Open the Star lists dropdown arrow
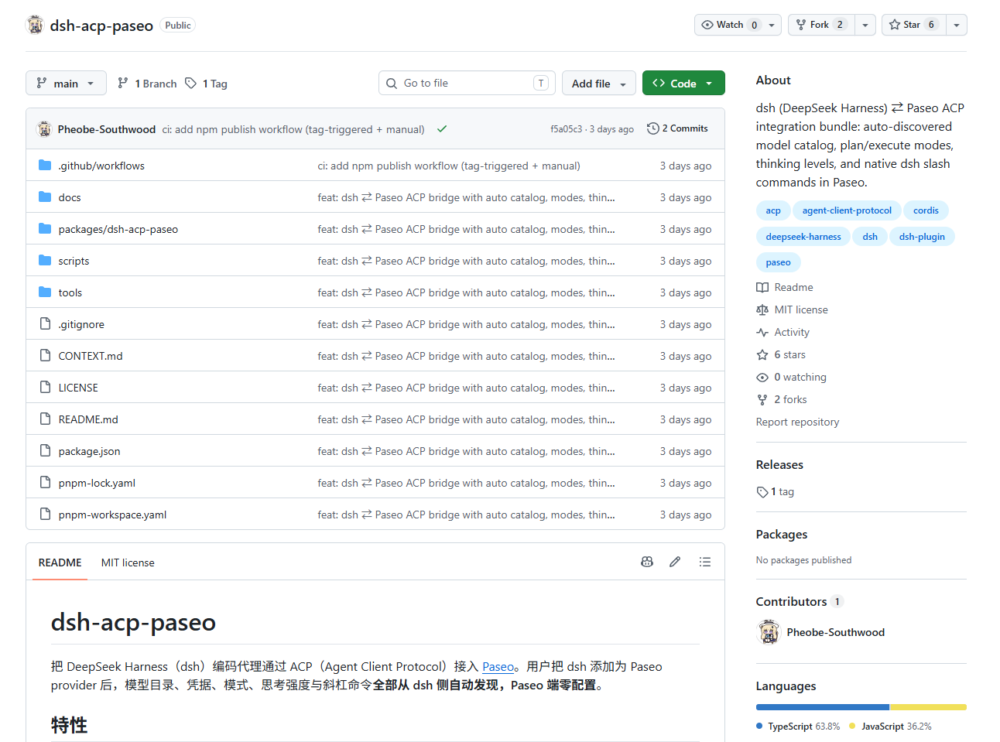1000x742 pixels. tap(957, 25)
